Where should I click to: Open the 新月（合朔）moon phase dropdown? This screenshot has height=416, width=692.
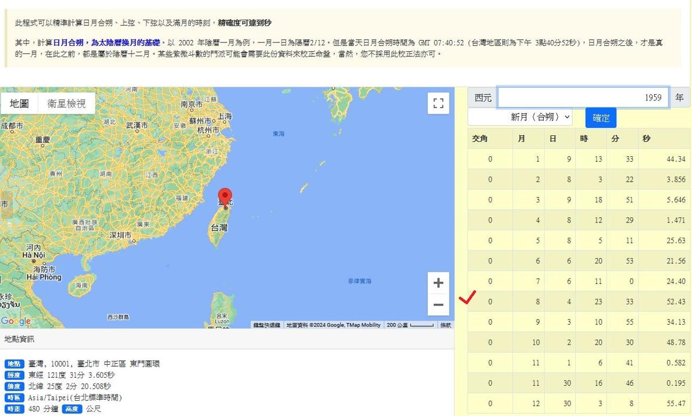[520, 117]
